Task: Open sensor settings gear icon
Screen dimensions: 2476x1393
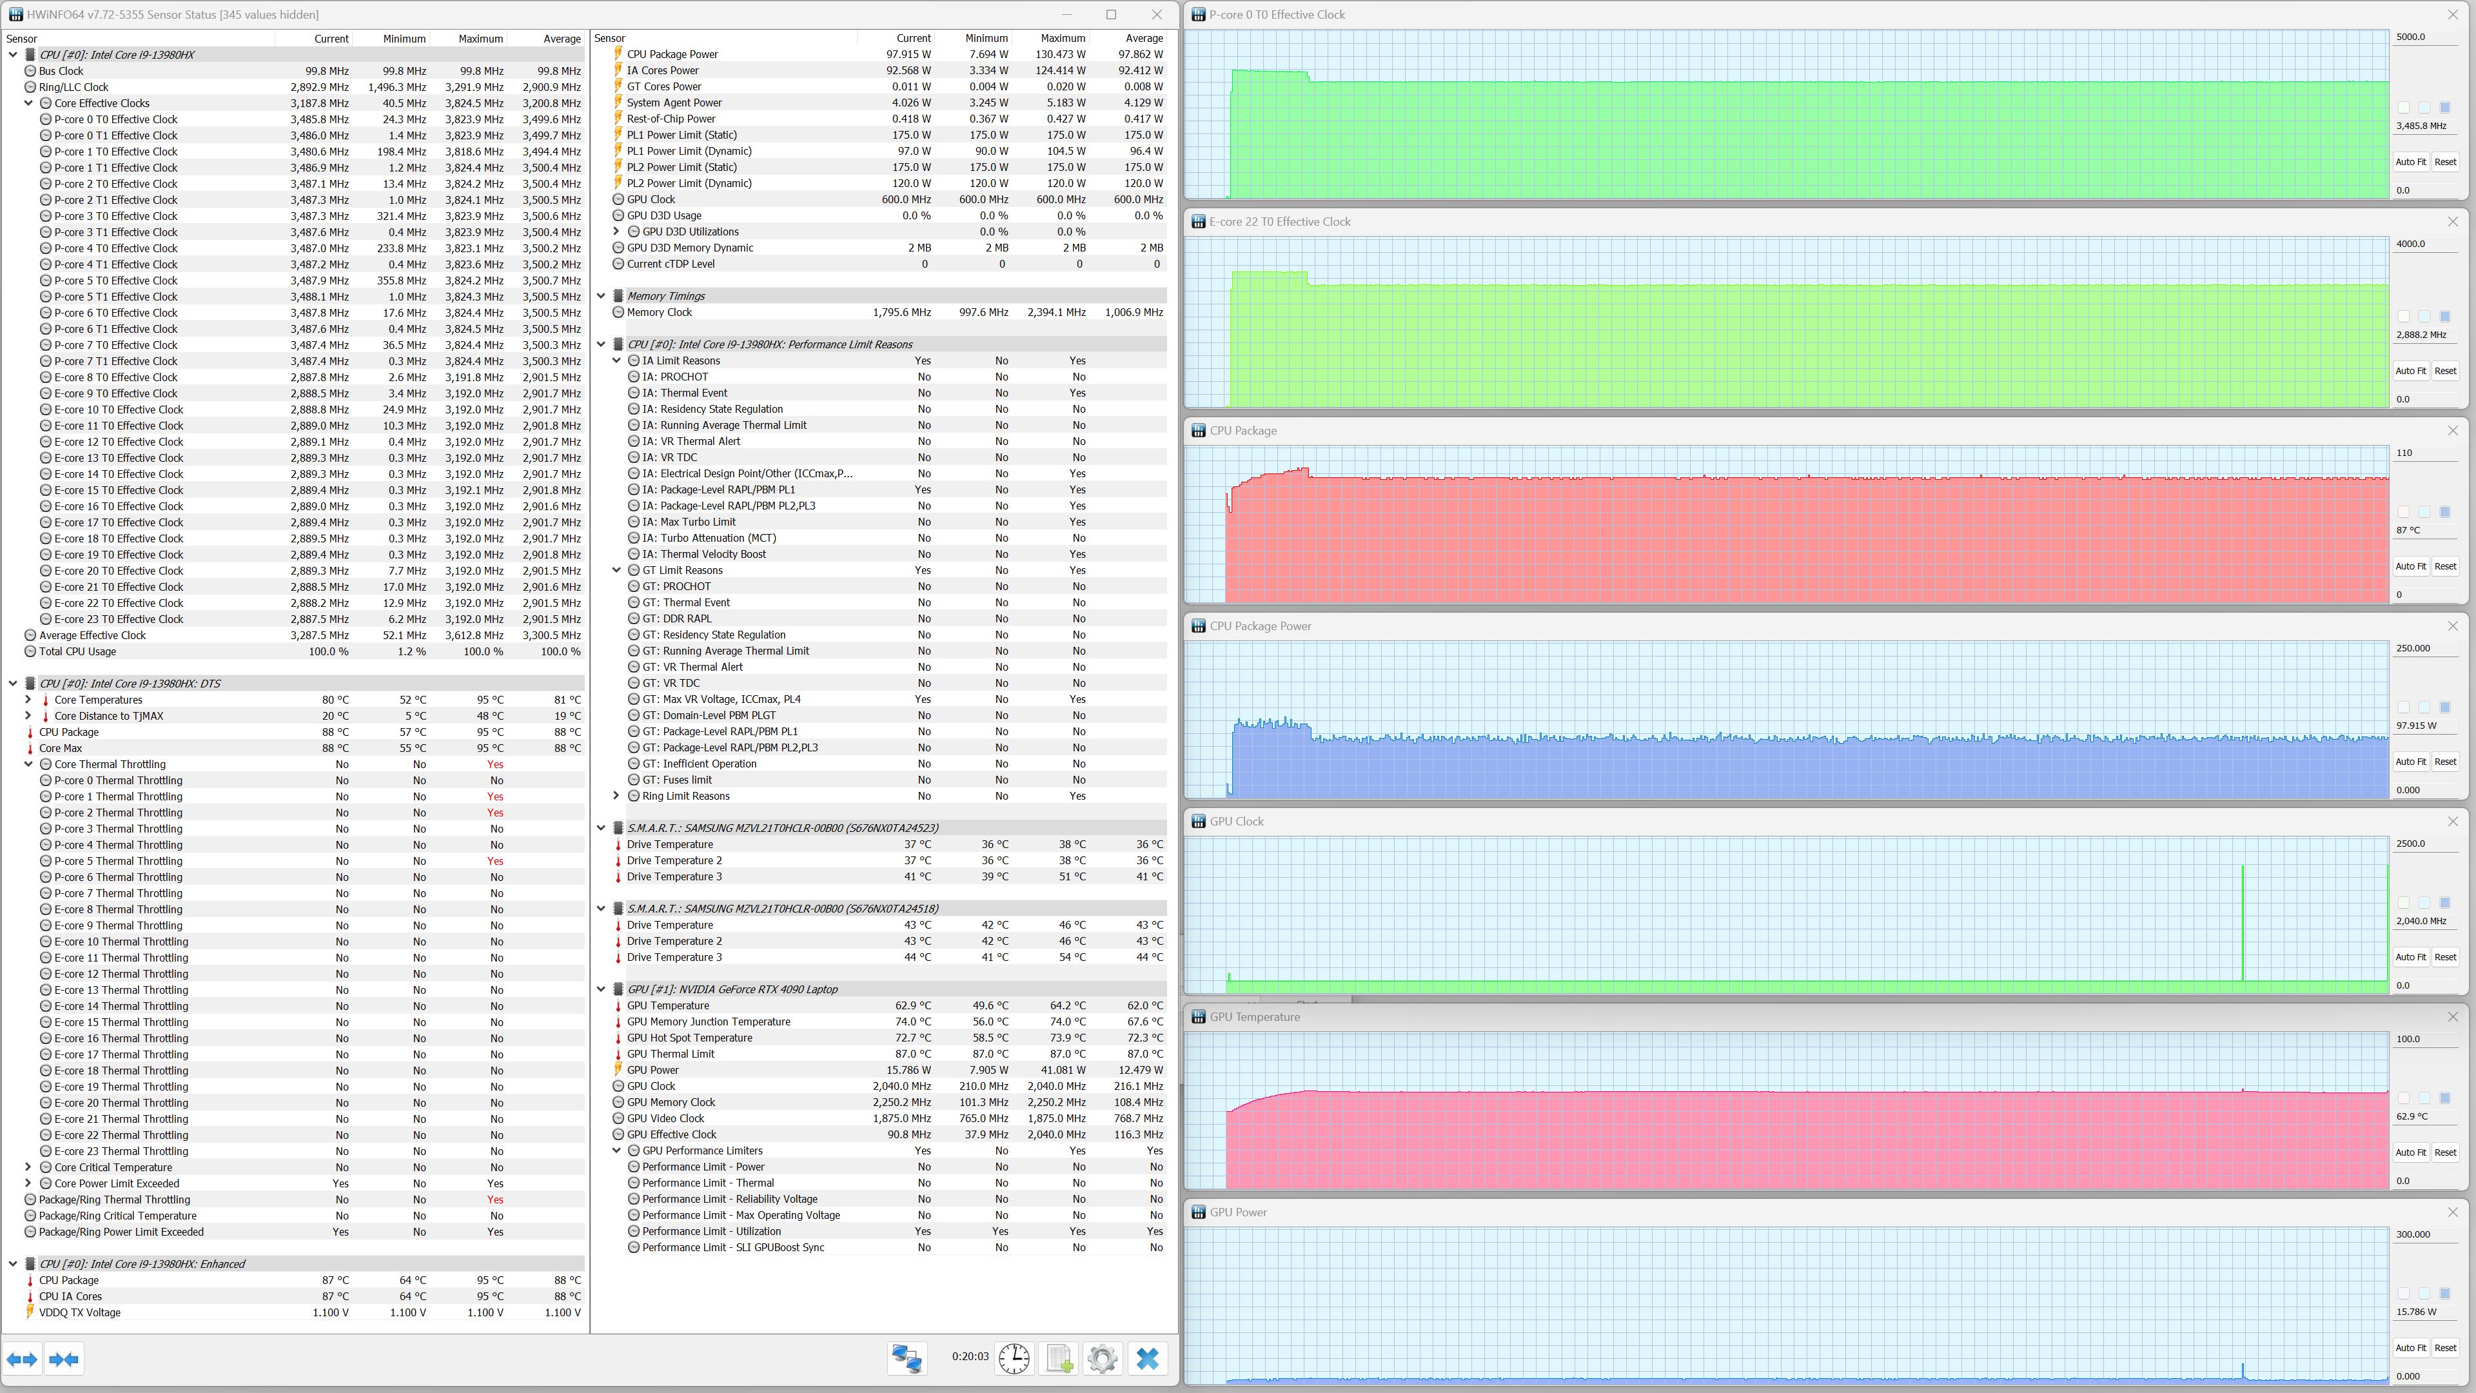Action: click(x=1103, y=1358)
